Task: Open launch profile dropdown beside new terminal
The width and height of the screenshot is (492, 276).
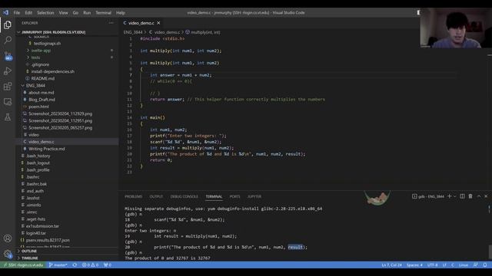Action: point(454,196)
